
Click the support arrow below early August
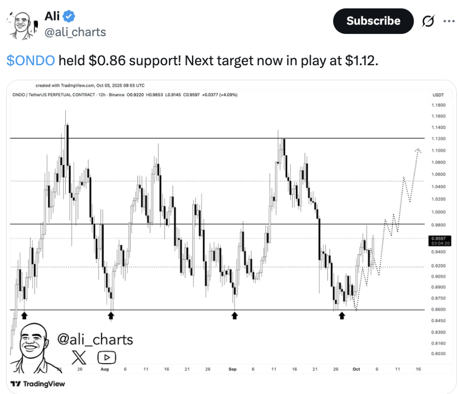[x=111, y=316]
